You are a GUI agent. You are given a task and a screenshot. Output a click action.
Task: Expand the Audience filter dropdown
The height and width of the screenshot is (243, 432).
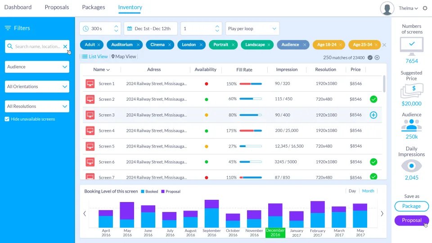pos(37,67)
